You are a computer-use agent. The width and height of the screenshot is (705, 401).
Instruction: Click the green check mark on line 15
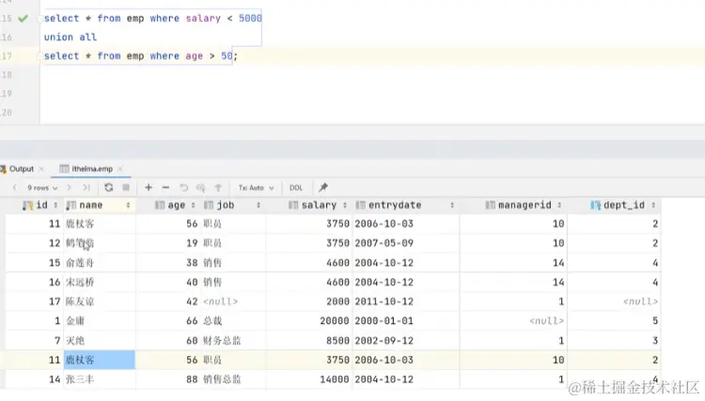(x=23, y=19)
